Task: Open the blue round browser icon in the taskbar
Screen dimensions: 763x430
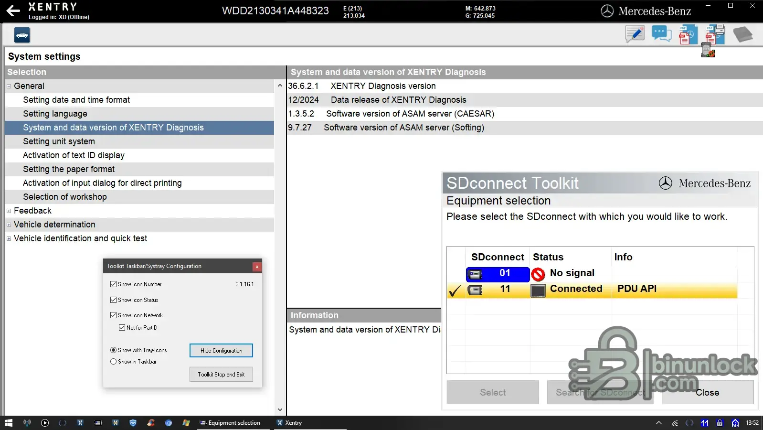Action: pyautogui.click(x=169, y=423)
